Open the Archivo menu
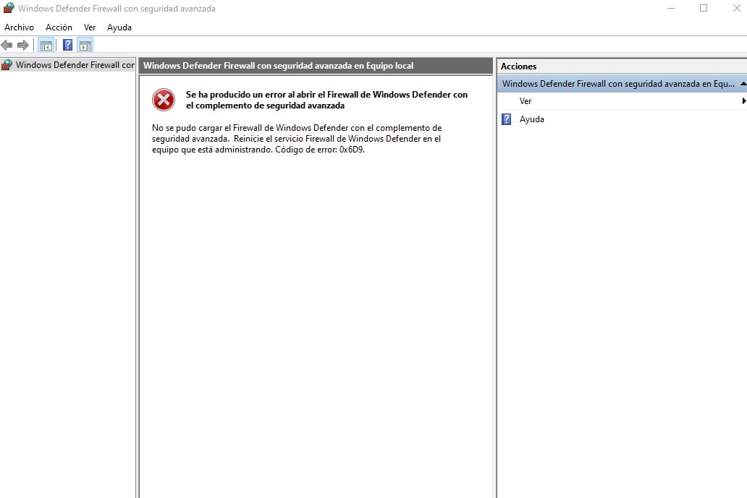747x498 pixels. coord(19,27)
